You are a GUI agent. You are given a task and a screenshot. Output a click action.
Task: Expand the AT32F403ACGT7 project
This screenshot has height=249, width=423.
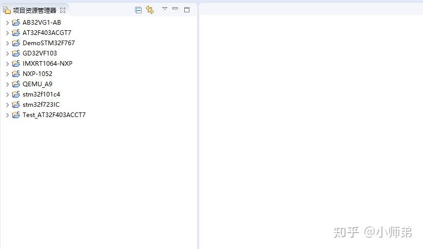click(x=8, y=33)
